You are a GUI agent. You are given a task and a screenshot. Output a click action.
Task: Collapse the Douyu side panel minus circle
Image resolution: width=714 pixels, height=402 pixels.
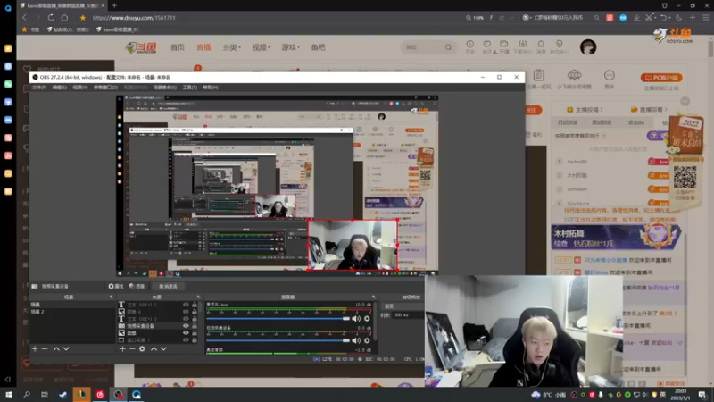(x=685, y=101)
